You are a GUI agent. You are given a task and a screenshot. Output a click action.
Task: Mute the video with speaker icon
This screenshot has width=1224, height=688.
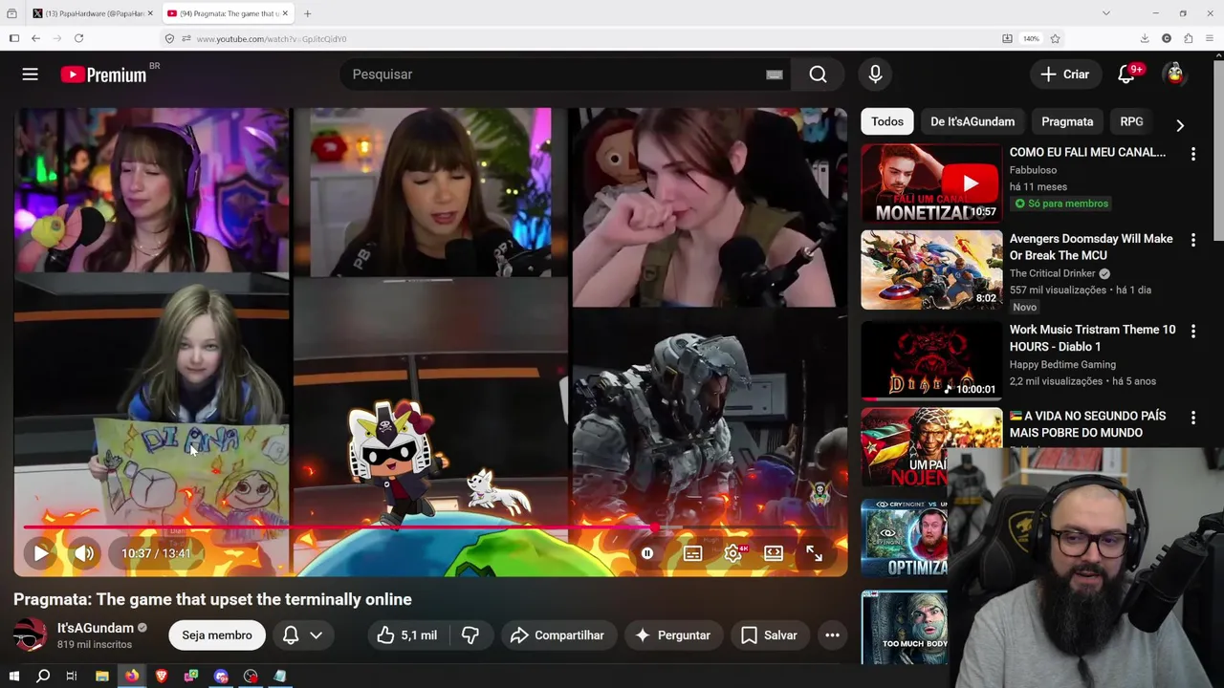coord(84,553)
